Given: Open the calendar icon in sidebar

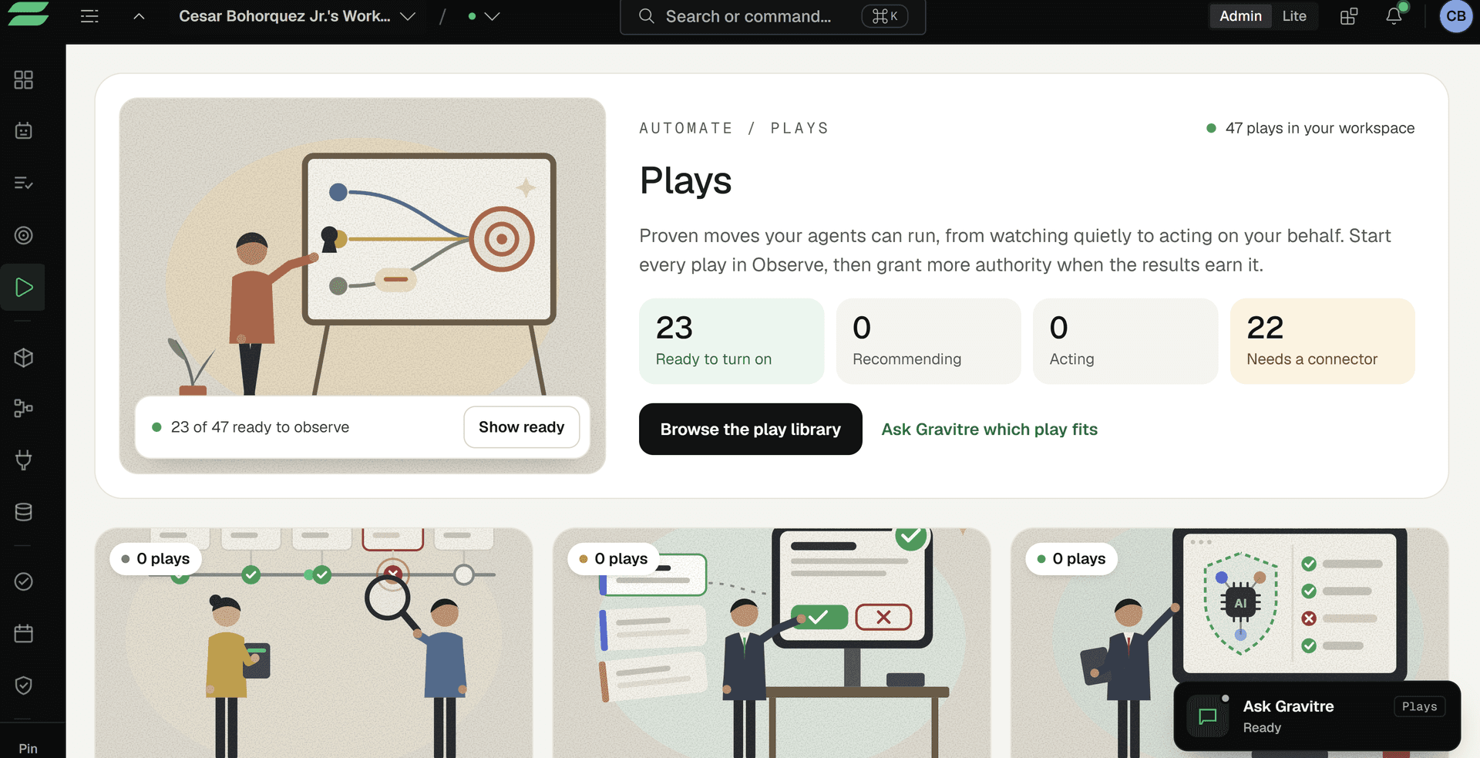Looking at the screenshot, I should pos(24,633).
